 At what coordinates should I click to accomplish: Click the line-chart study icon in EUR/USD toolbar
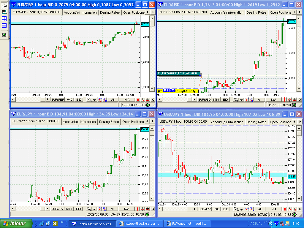pos(247,100)
